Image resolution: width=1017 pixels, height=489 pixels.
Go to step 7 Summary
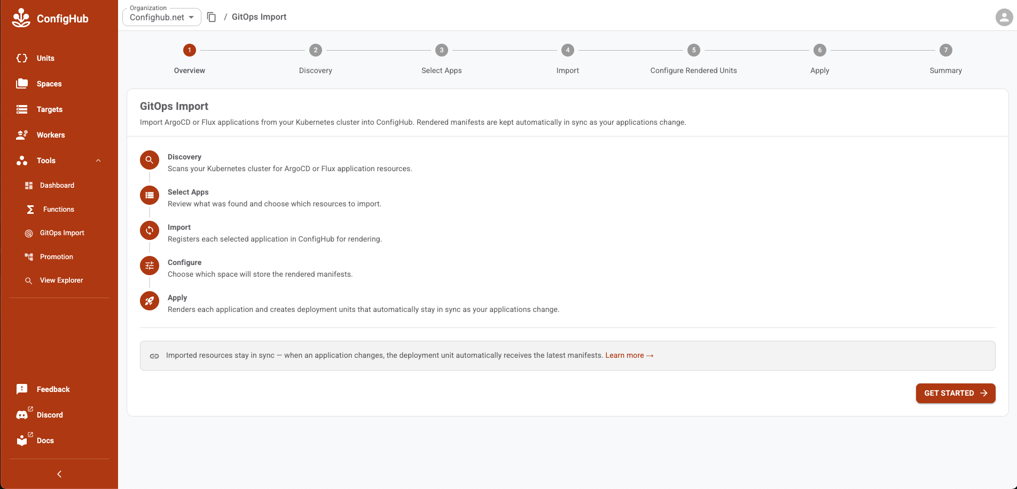(946, 59)
